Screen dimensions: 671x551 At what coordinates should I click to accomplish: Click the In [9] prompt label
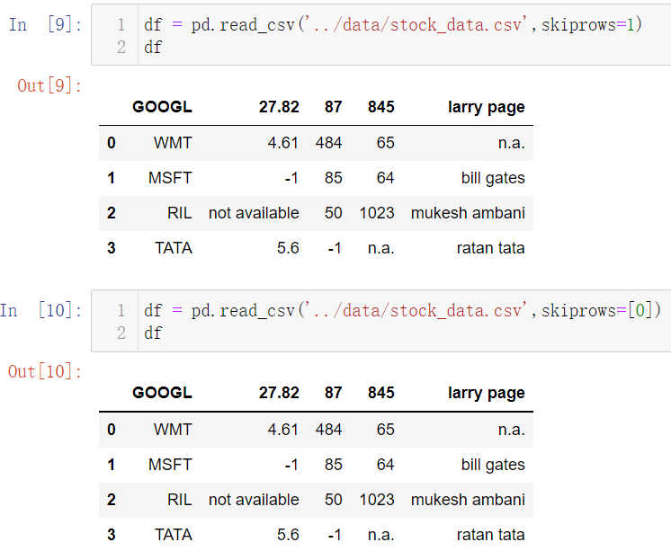click(x=45, y=25)
